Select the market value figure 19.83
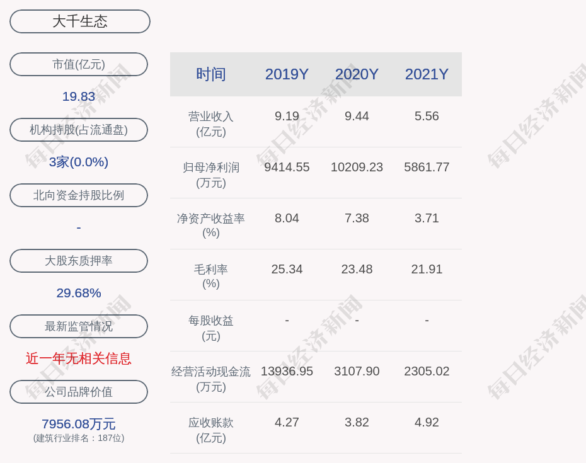The height and width of the screenshot is (463, 586). point(79,96)
